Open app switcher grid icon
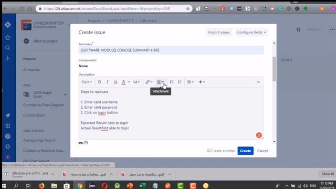This screenshot has width=336, height=189. pyautogui.click(x=8, y=126)
